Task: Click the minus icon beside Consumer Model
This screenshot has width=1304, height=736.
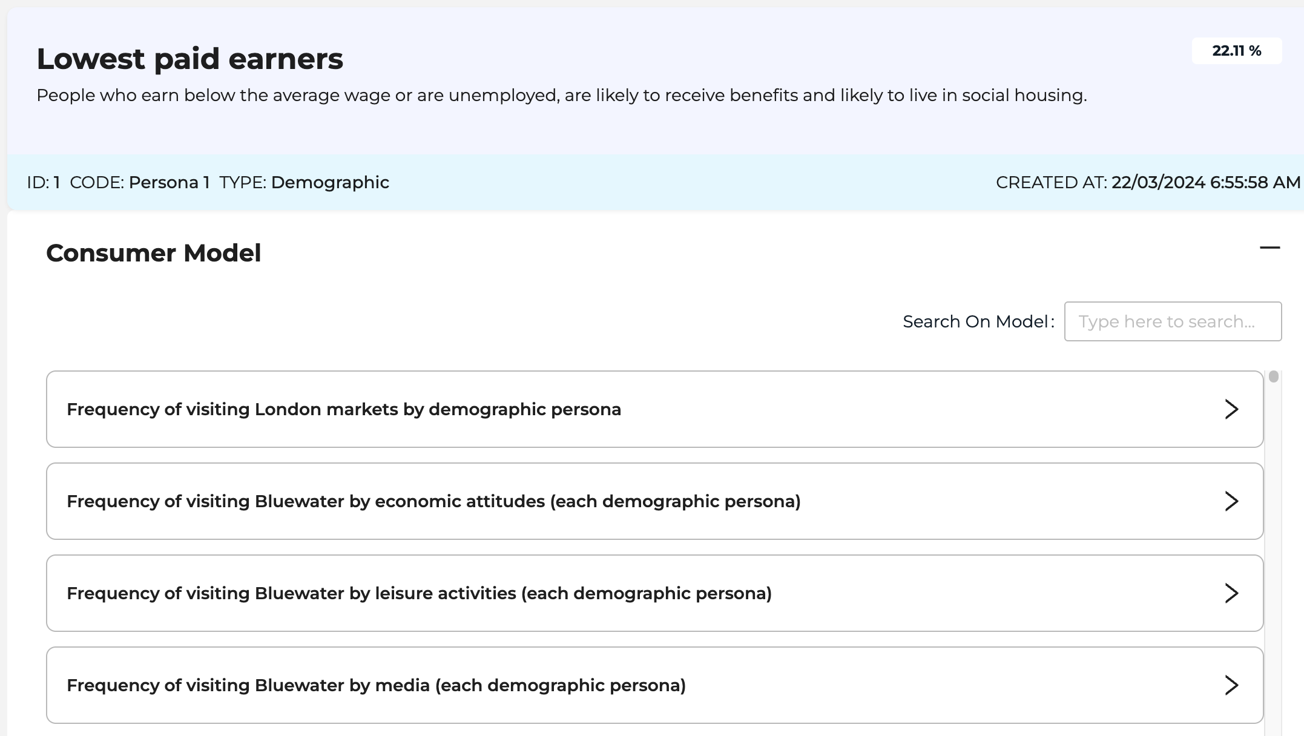Action: point(1269,247)
